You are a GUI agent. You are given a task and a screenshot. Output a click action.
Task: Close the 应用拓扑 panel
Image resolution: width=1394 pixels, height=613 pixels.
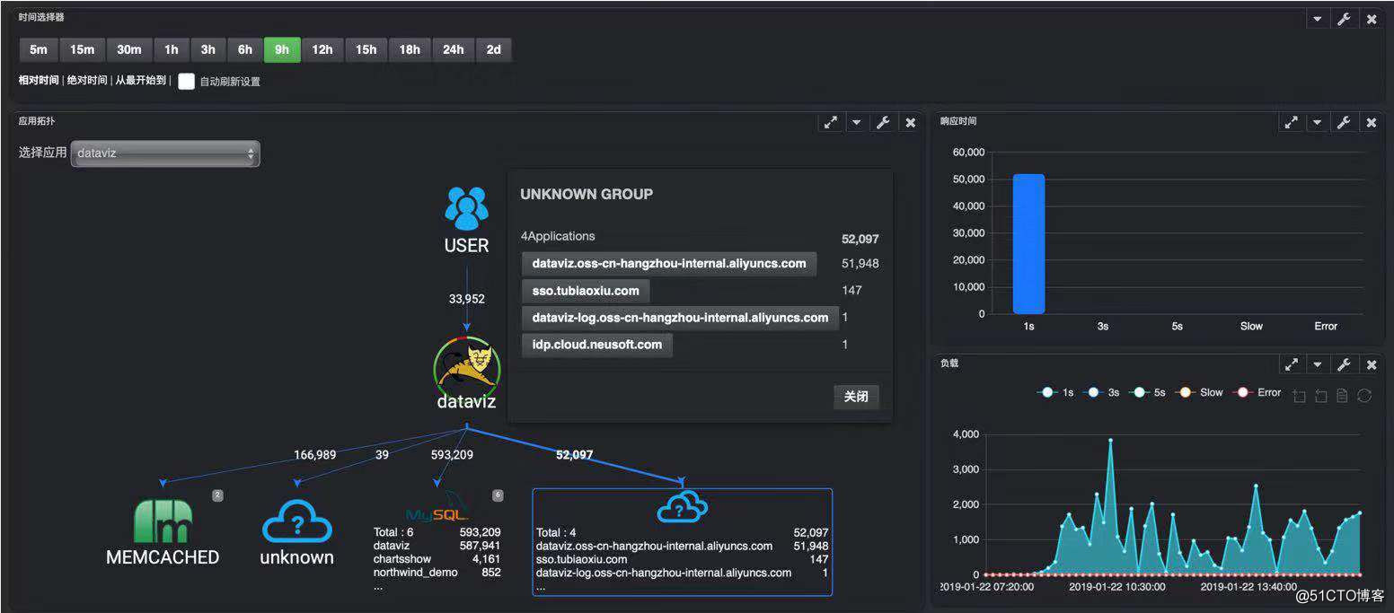pyautogui.click(x=910, y=123)
